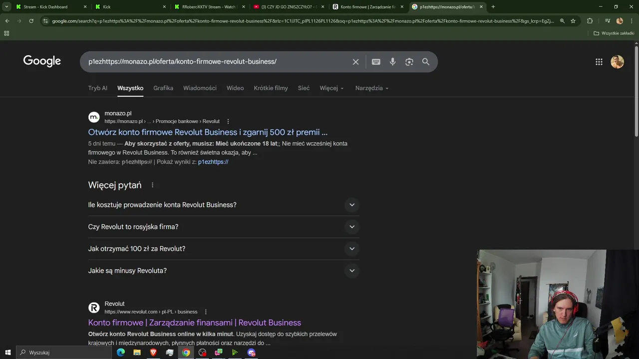The width and height of the screenshot is (639, 359).
Task: Open the Windows Start menu
Action: [7, 353]
